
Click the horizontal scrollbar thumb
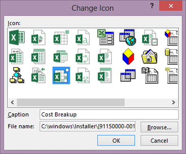point(71,102)
